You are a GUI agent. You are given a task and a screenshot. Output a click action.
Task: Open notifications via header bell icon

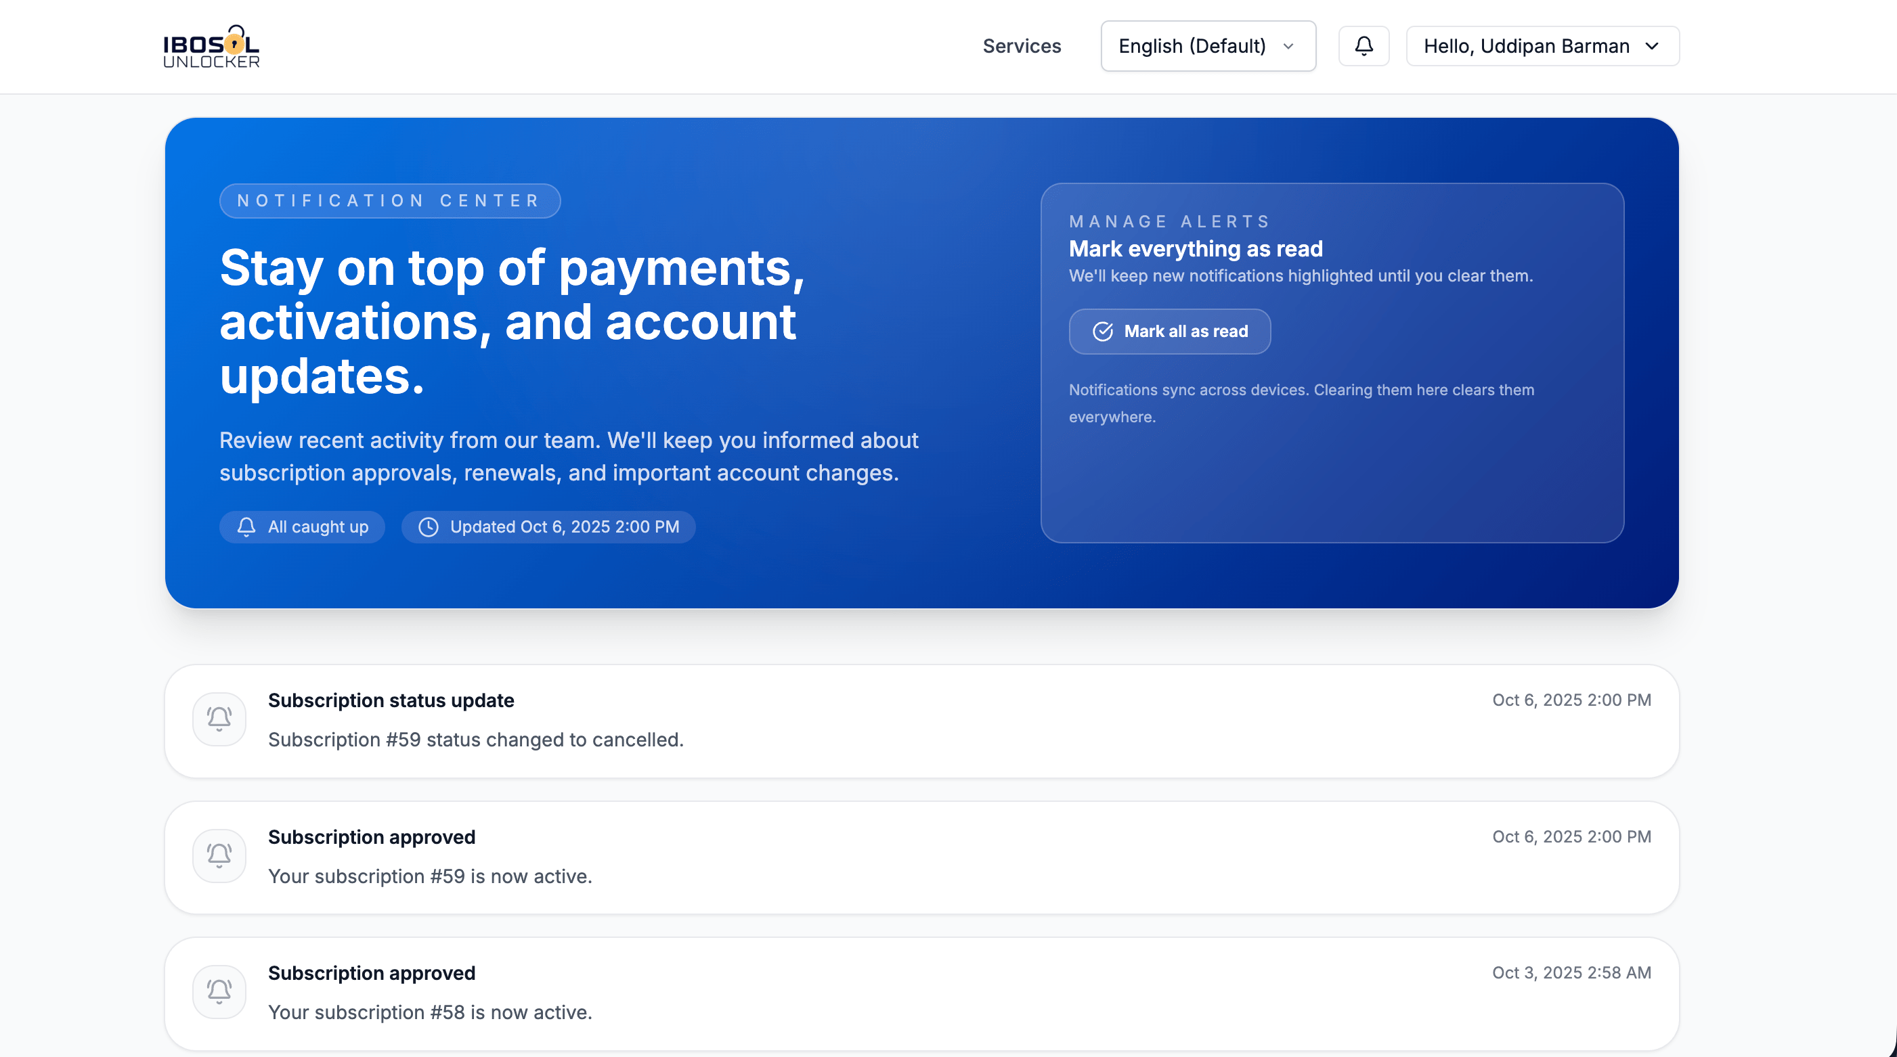(x=1363, y=47)
